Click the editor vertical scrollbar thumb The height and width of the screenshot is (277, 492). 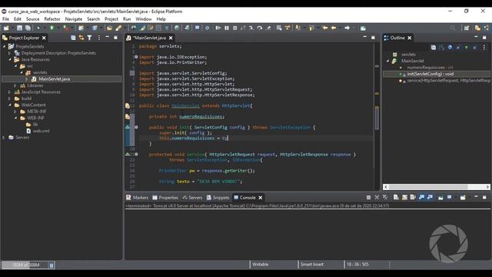click(x=377, y=118)
